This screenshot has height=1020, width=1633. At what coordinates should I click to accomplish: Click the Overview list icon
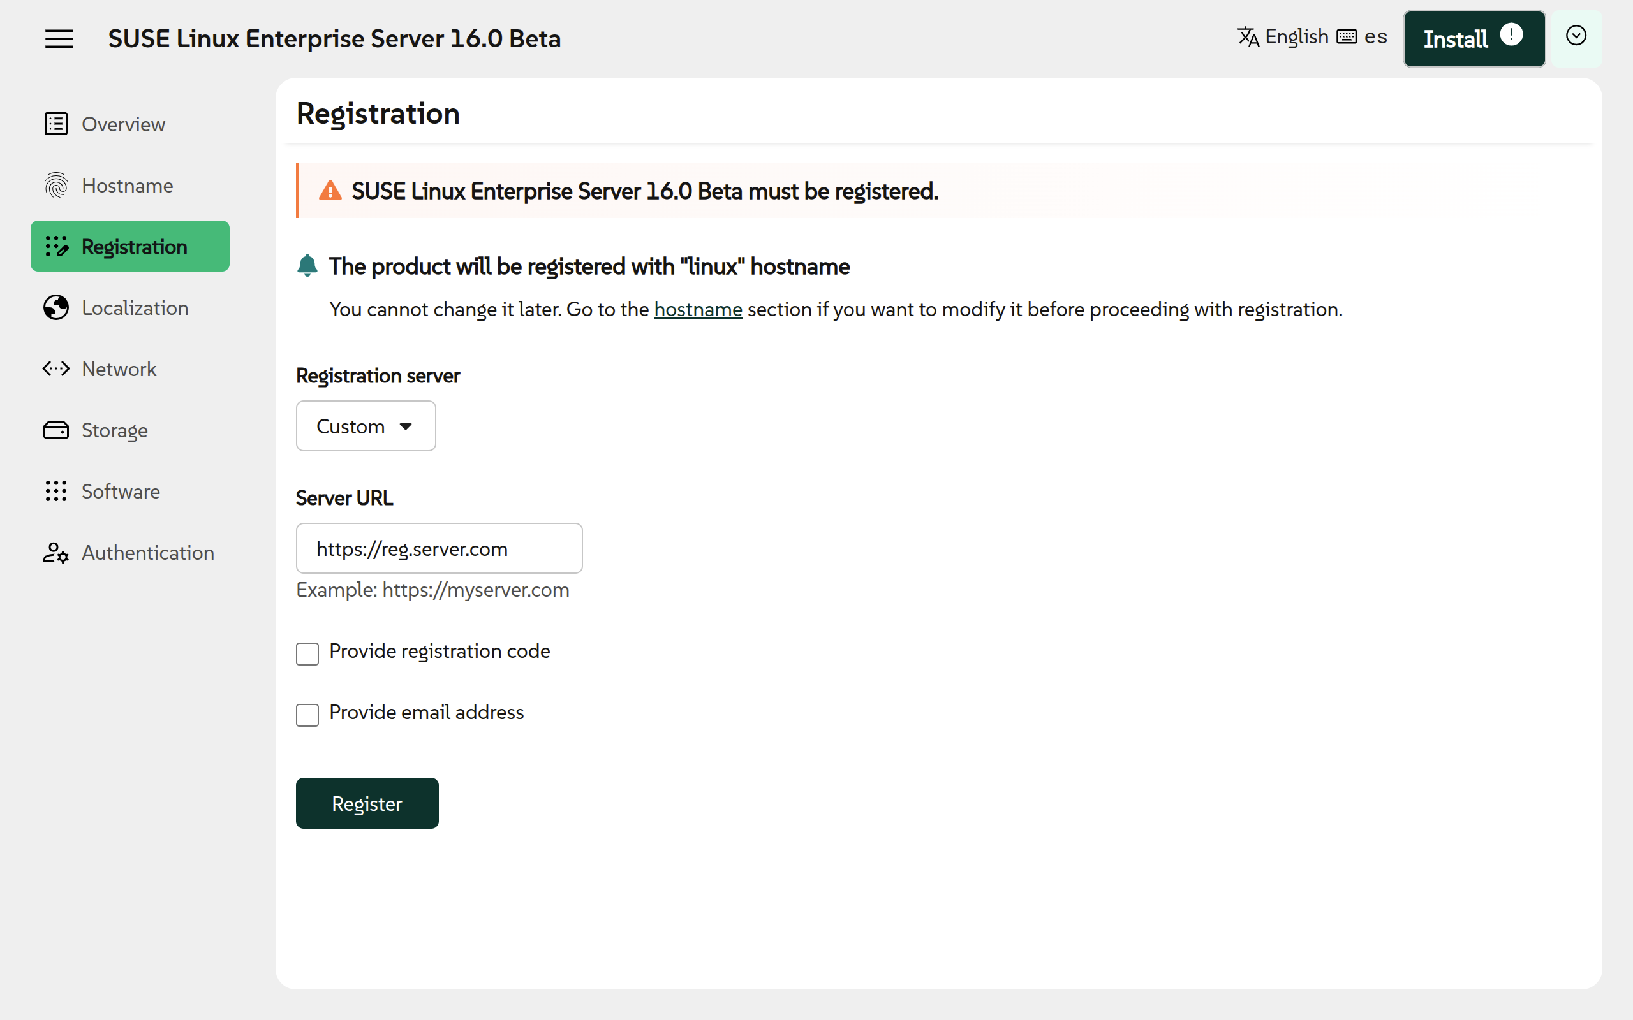pos(56,124)
